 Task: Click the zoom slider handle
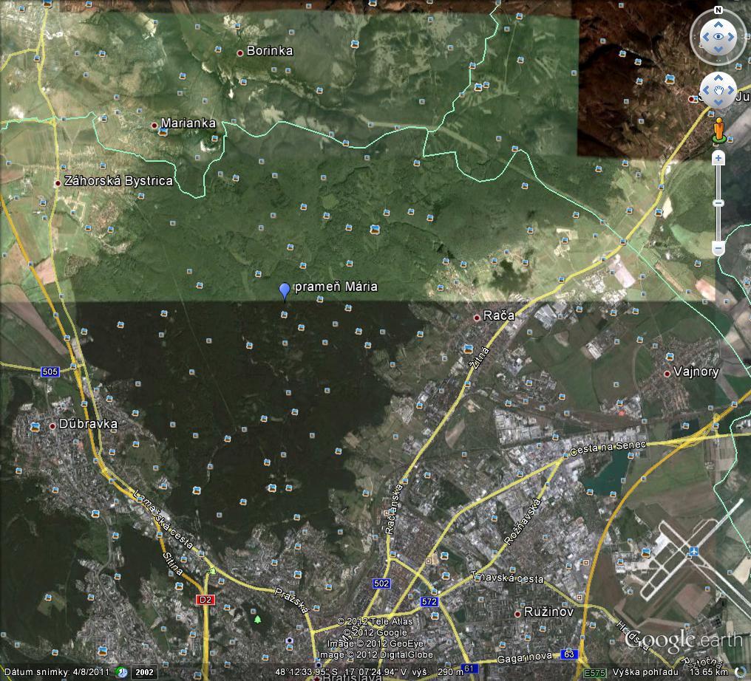pyautogui.click(x=718, y=203)
